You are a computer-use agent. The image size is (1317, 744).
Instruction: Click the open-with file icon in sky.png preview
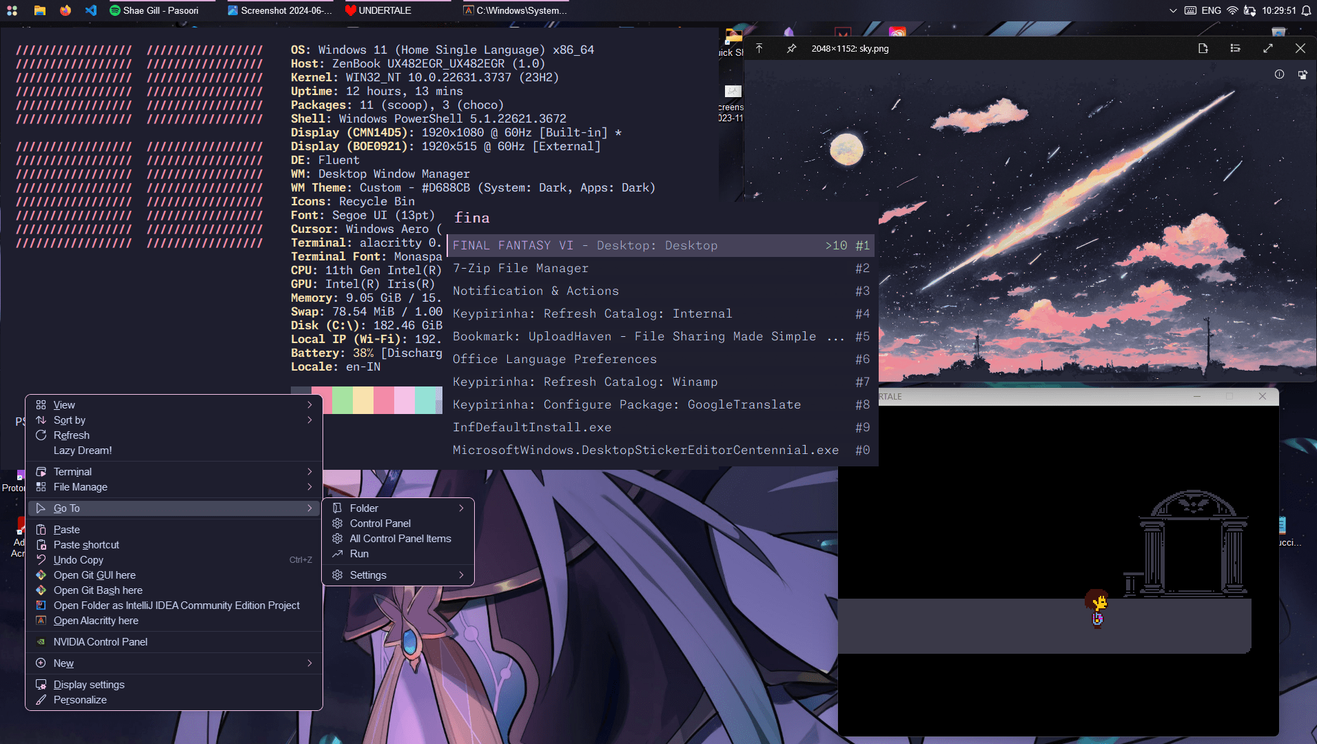click(x=1203, y=48)
